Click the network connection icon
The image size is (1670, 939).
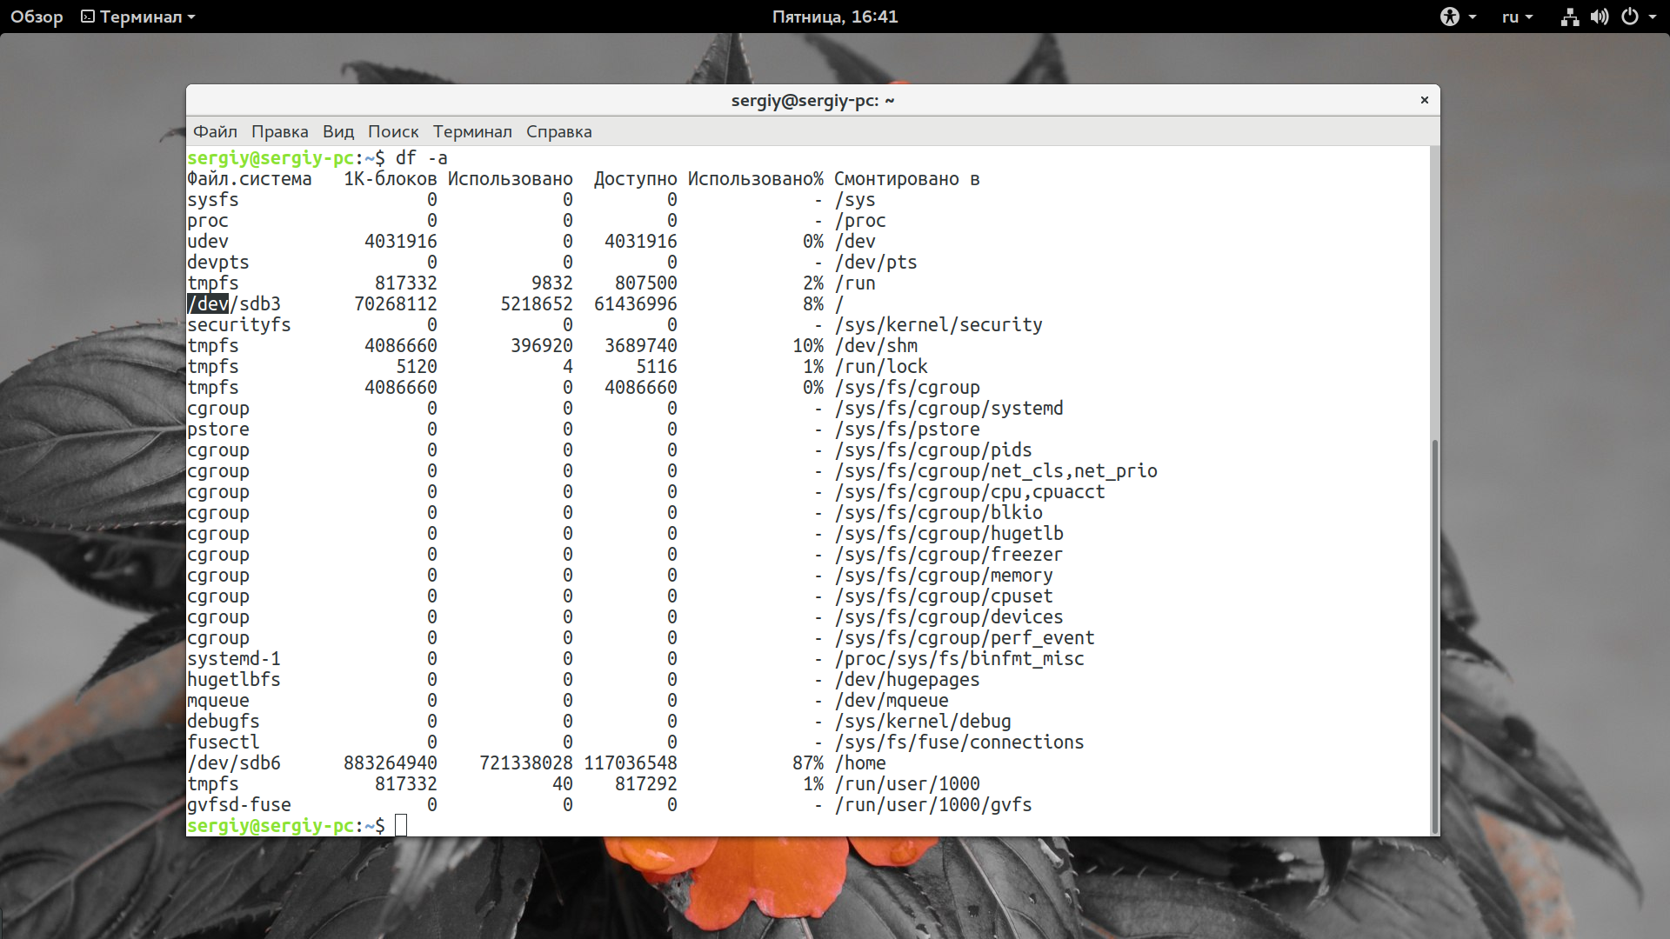(x=1569, y=17)
